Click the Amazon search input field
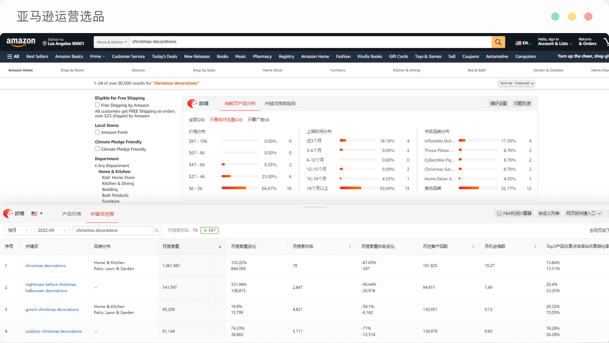 (x=311, y=42)
